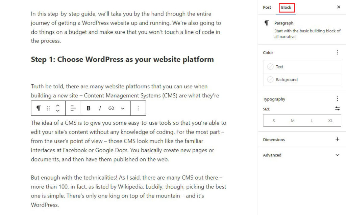The image size is (346, 215).
Task: Select the XL font size
Action: 330,120
